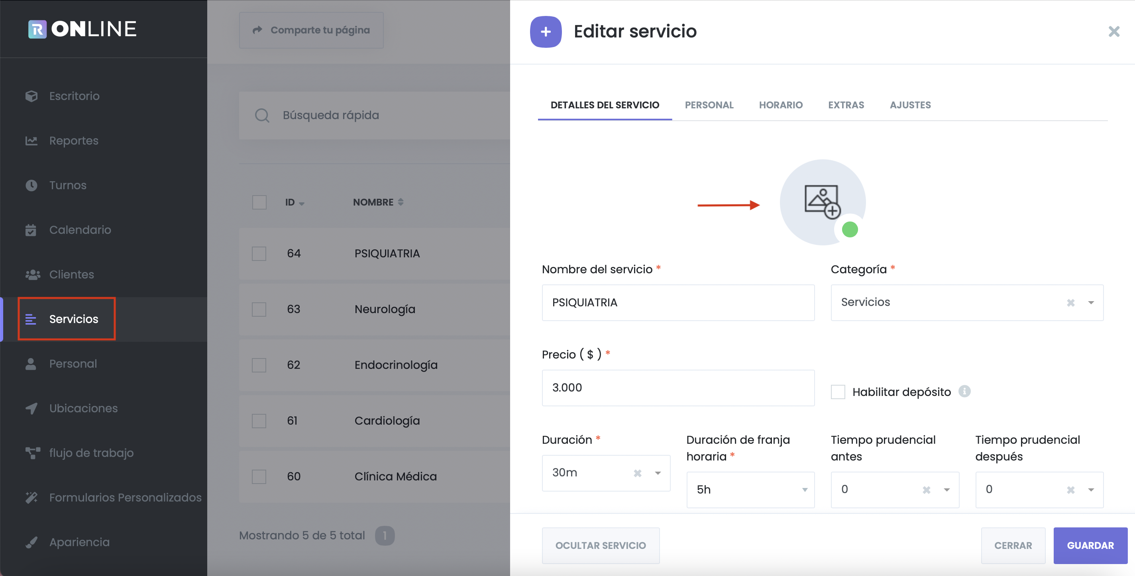Open the Clínica Médica service row
The image size is (1135, 576).
pyautogui.click(x=375, y=476)
